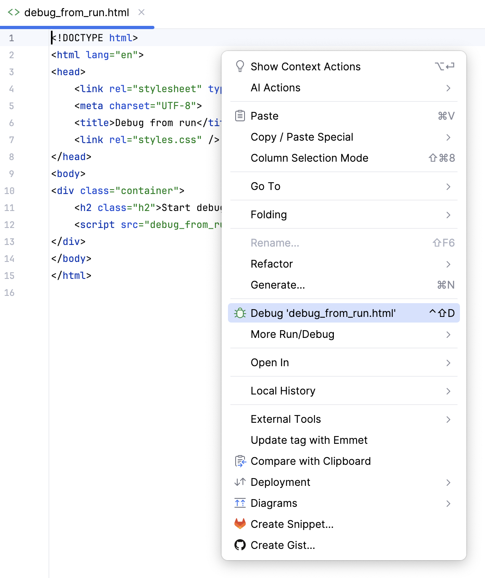
Task: Close the debug_from_run.html tab
Action: 141,13
